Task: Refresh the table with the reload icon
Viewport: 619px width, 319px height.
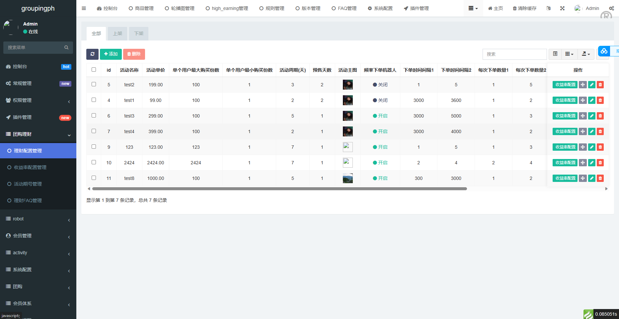Action: point(92,54)
